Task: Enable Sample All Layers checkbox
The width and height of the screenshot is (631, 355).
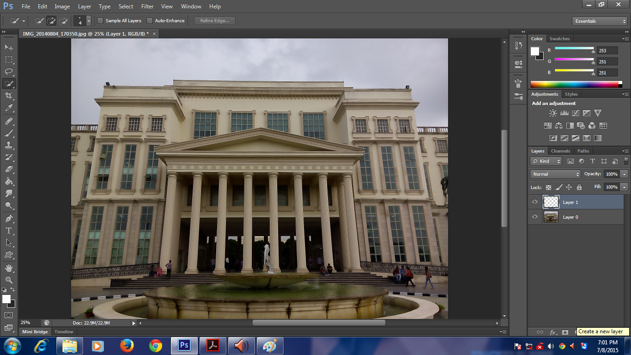Action: click(100, 21)
